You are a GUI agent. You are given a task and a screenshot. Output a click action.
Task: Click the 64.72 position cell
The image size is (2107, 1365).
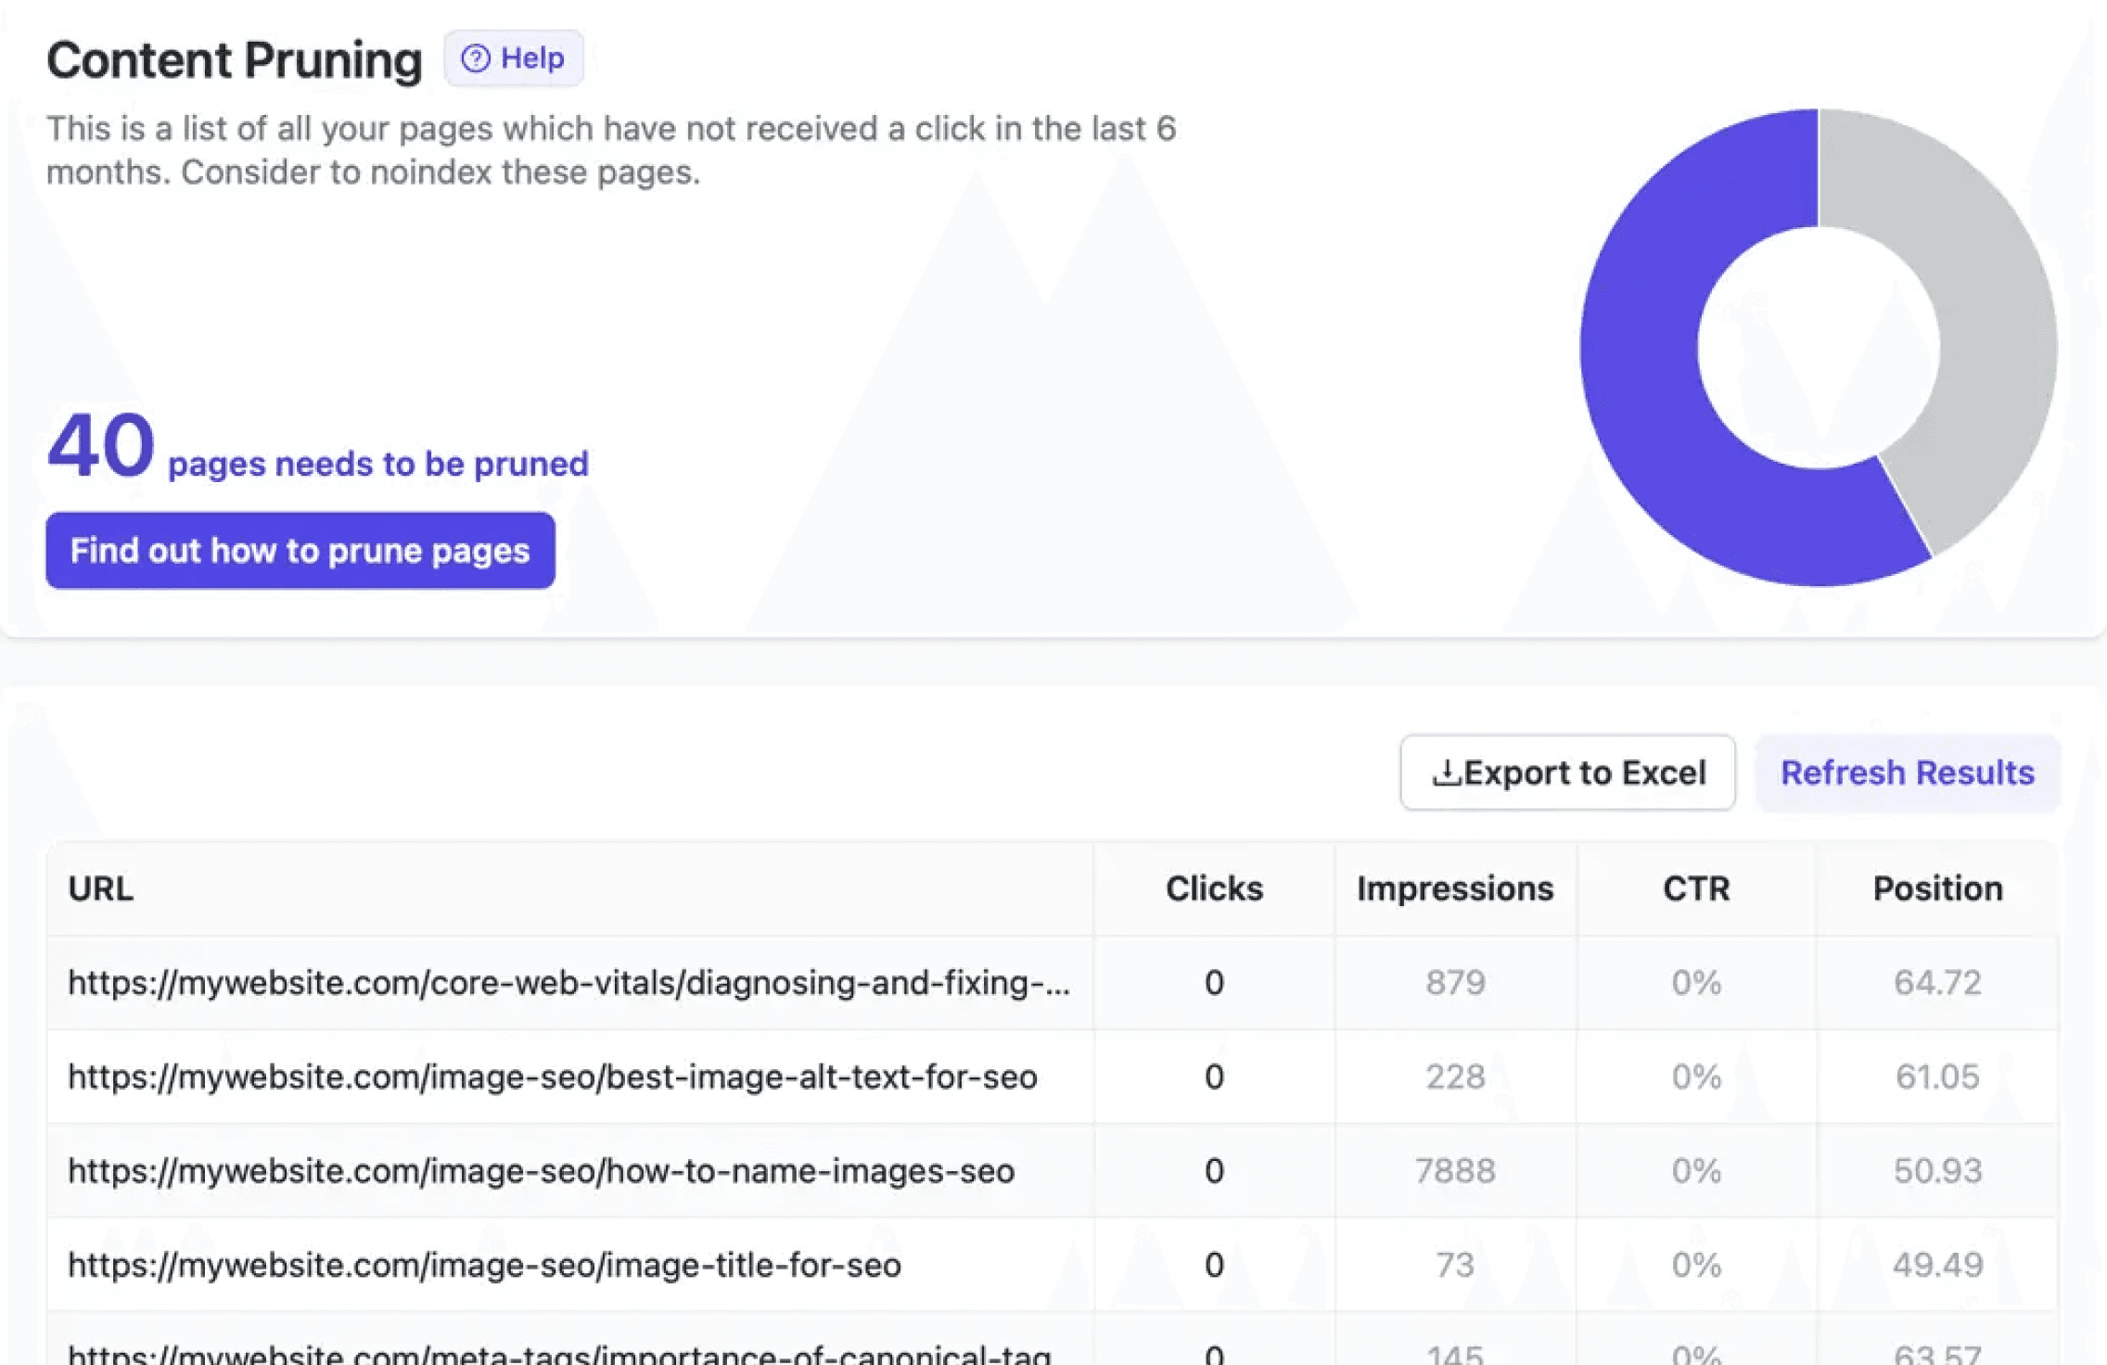pos(1936,982)
